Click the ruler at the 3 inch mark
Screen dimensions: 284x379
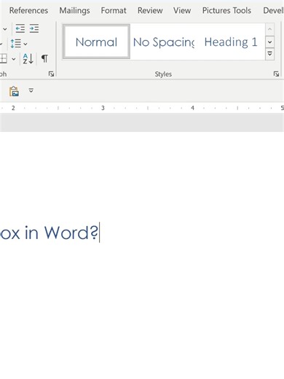pos(103,108)
